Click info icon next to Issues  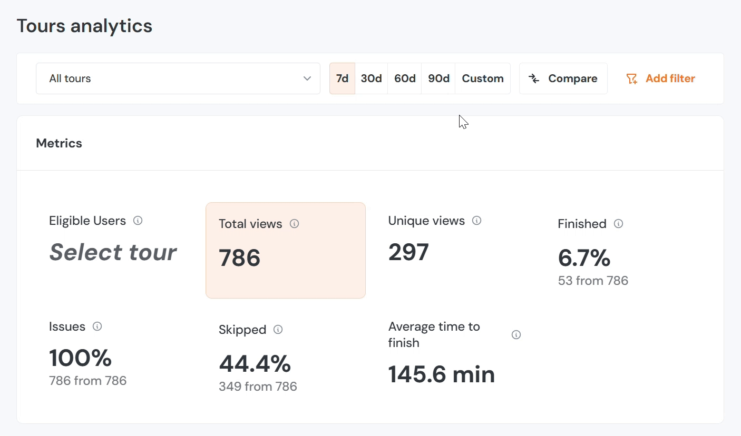coord(97,326)
